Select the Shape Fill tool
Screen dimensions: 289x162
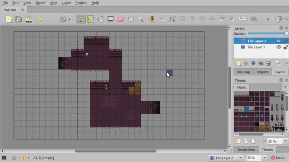tap(111, 19)
